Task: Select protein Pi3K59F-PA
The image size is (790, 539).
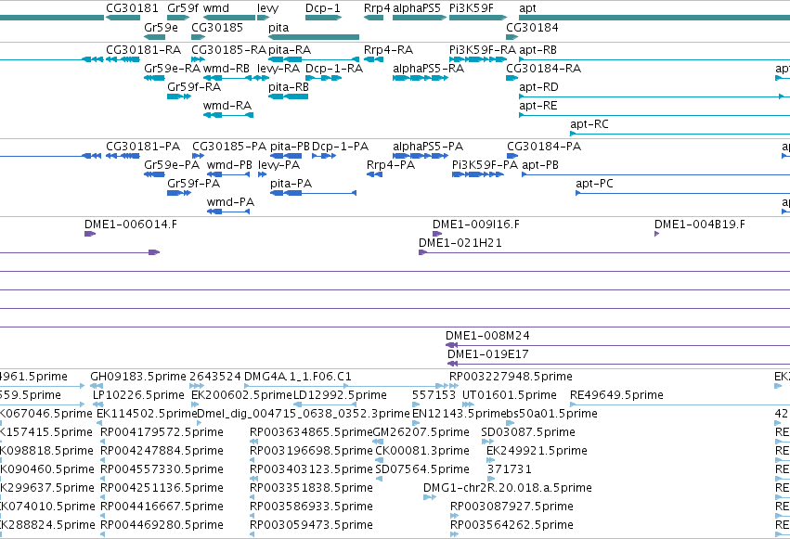Action: [486, 165]
